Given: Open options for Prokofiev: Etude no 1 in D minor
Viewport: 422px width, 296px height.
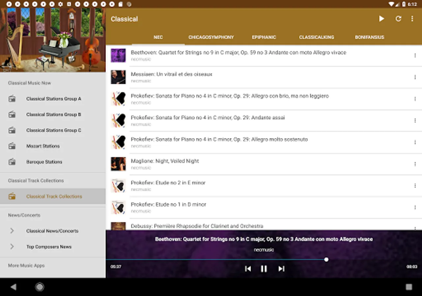Looking at the screenshot, I should 415,208.
